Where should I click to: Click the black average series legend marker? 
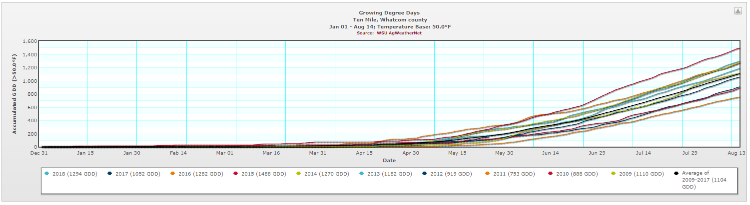point(676,174)
